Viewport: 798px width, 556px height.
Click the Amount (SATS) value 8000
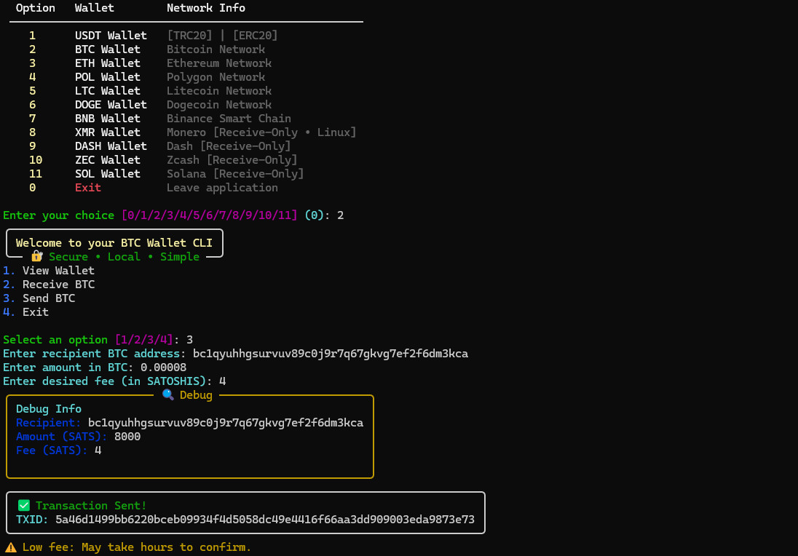tap(127, 437)
